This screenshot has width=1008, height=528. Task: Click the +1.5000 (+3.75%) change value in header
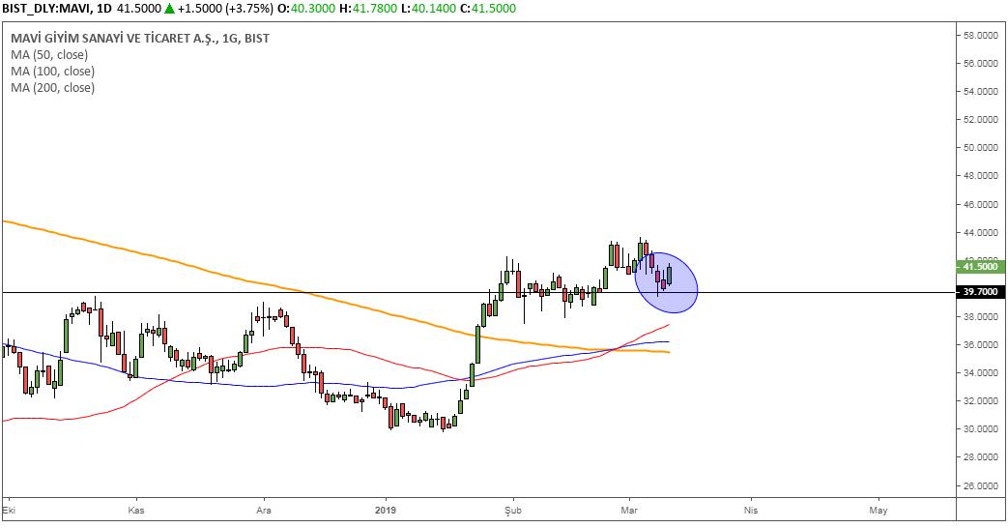226,9
